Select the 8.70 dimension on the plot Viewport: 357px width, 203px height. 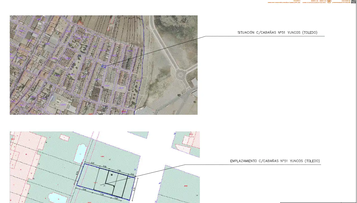135,189
